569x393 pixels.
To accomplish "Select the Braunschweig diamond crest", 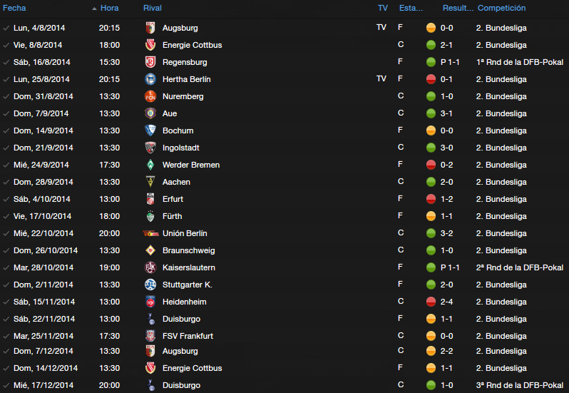I will (x=150, y=250).
